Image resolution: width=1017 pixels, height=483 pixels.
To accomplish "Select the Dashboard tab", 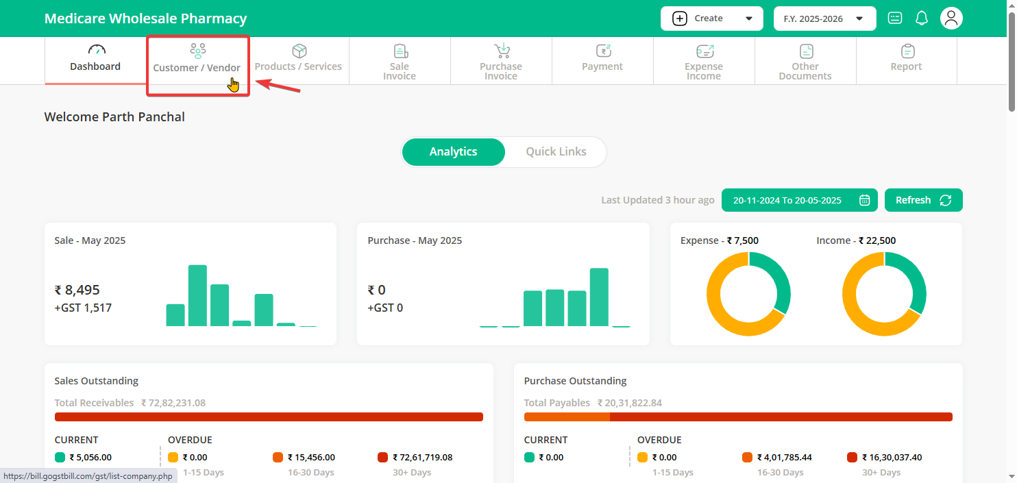I will pyautogui.click(x=95, y=60).
